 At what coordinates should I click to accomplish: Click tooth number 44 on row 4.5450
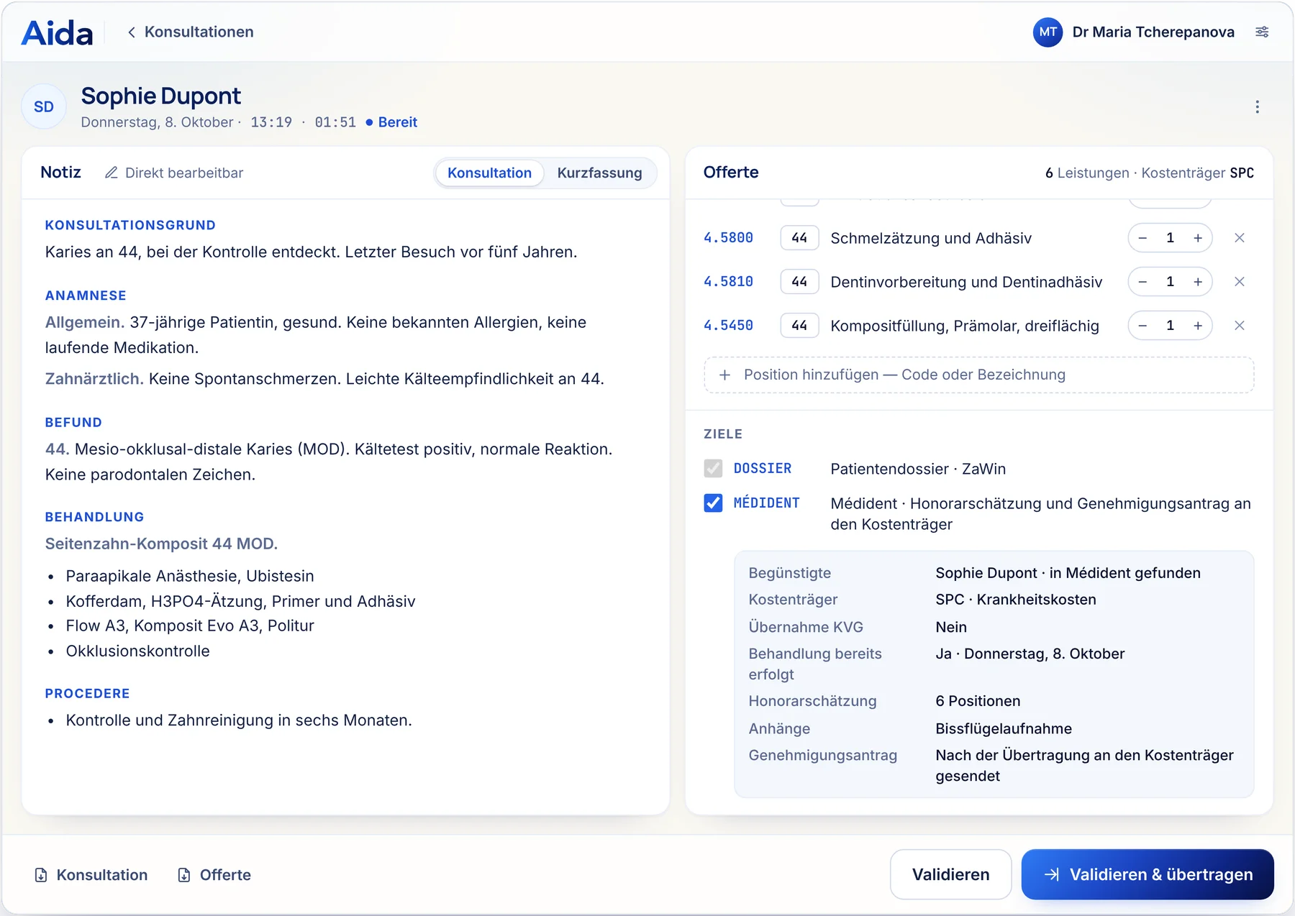coord(799,326)
